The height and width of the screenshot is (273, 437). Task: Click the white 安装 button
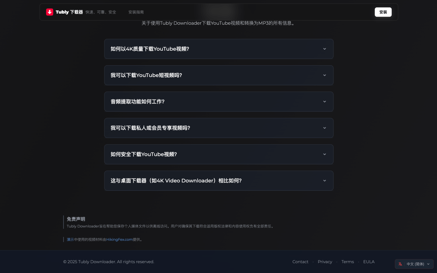(383, 12)
